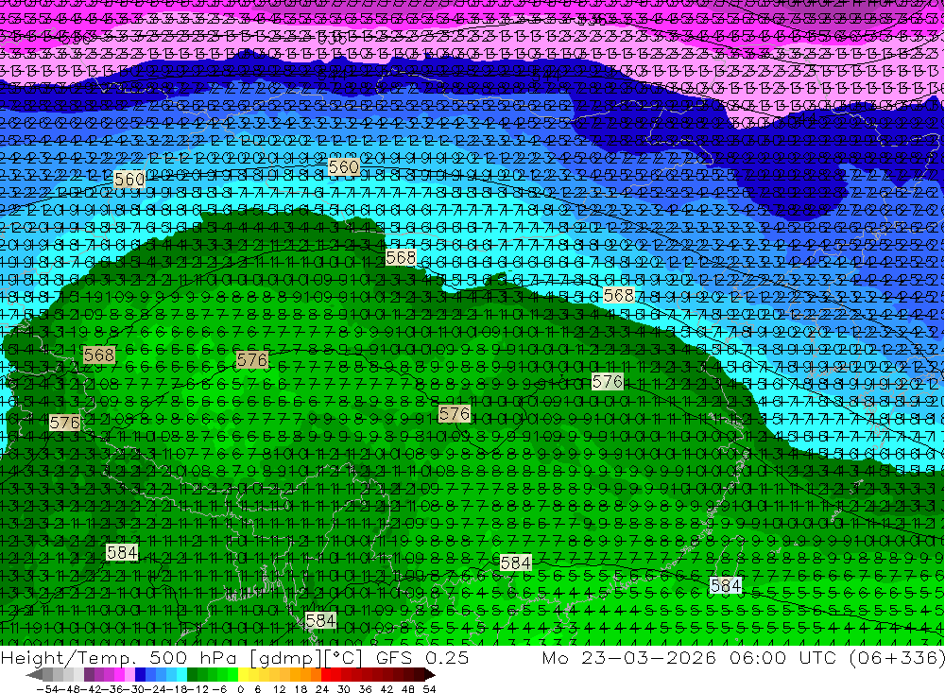Click the "GFS 0.25" model label
Screen dimensions: 945x693
tap(421, 658)
